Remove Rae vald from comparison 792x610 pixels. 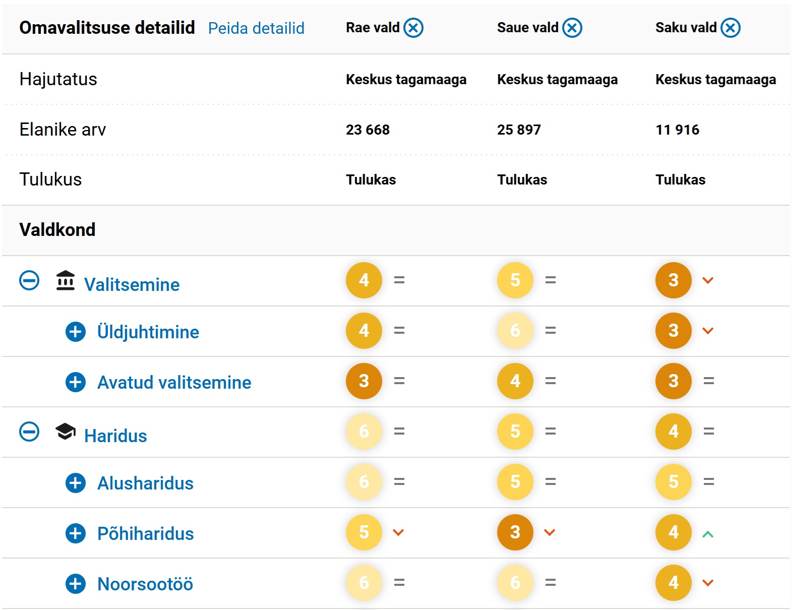click(413, 28)
